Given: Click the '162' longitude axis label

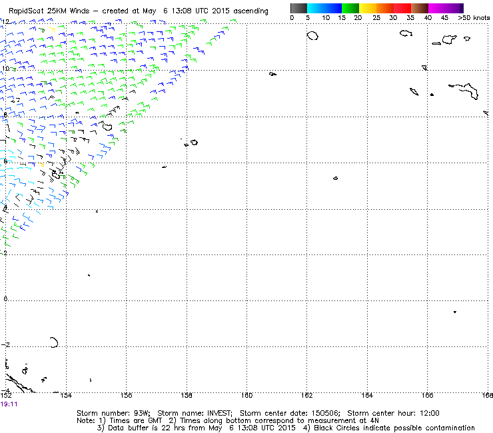Looking at the screenshot, I should click(307, 396).
